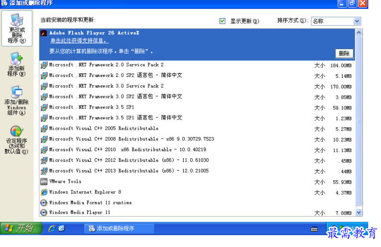Click icon for Visual C++ 2013 Redistributable
Image resolution: width=381 pixels, height=247 pixels.
44,171
